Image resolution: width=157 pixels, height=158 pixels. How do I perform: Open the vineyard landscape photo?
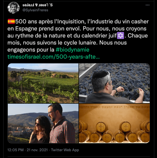click(43, 83)
